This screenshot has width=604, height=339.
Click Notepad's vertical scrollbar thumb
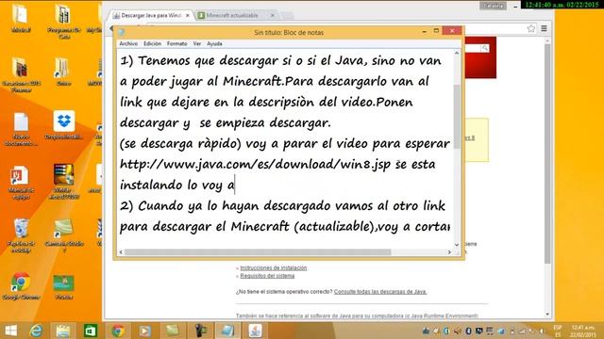457,117
